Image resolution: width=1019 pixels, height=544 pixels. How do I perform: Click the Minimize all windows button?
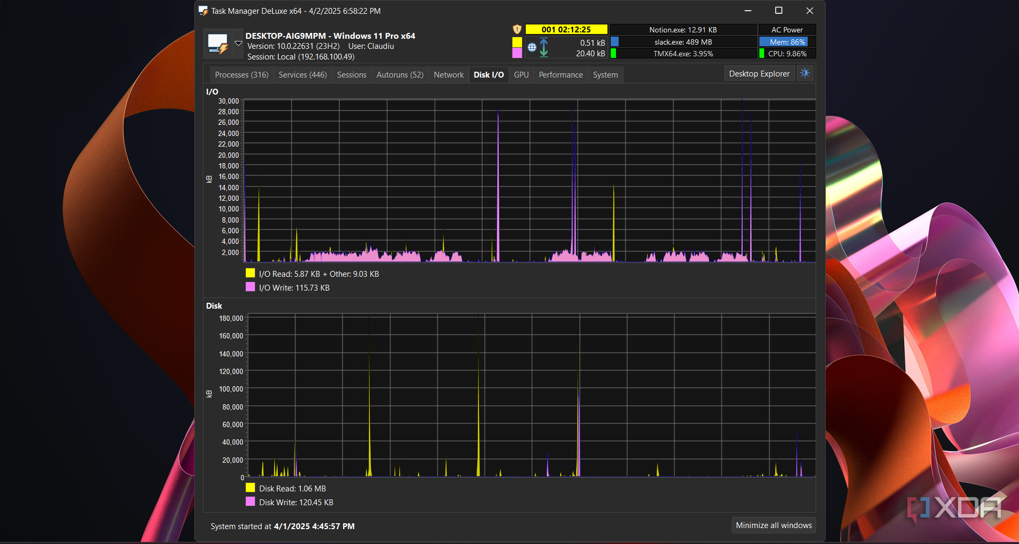[774, 525]
